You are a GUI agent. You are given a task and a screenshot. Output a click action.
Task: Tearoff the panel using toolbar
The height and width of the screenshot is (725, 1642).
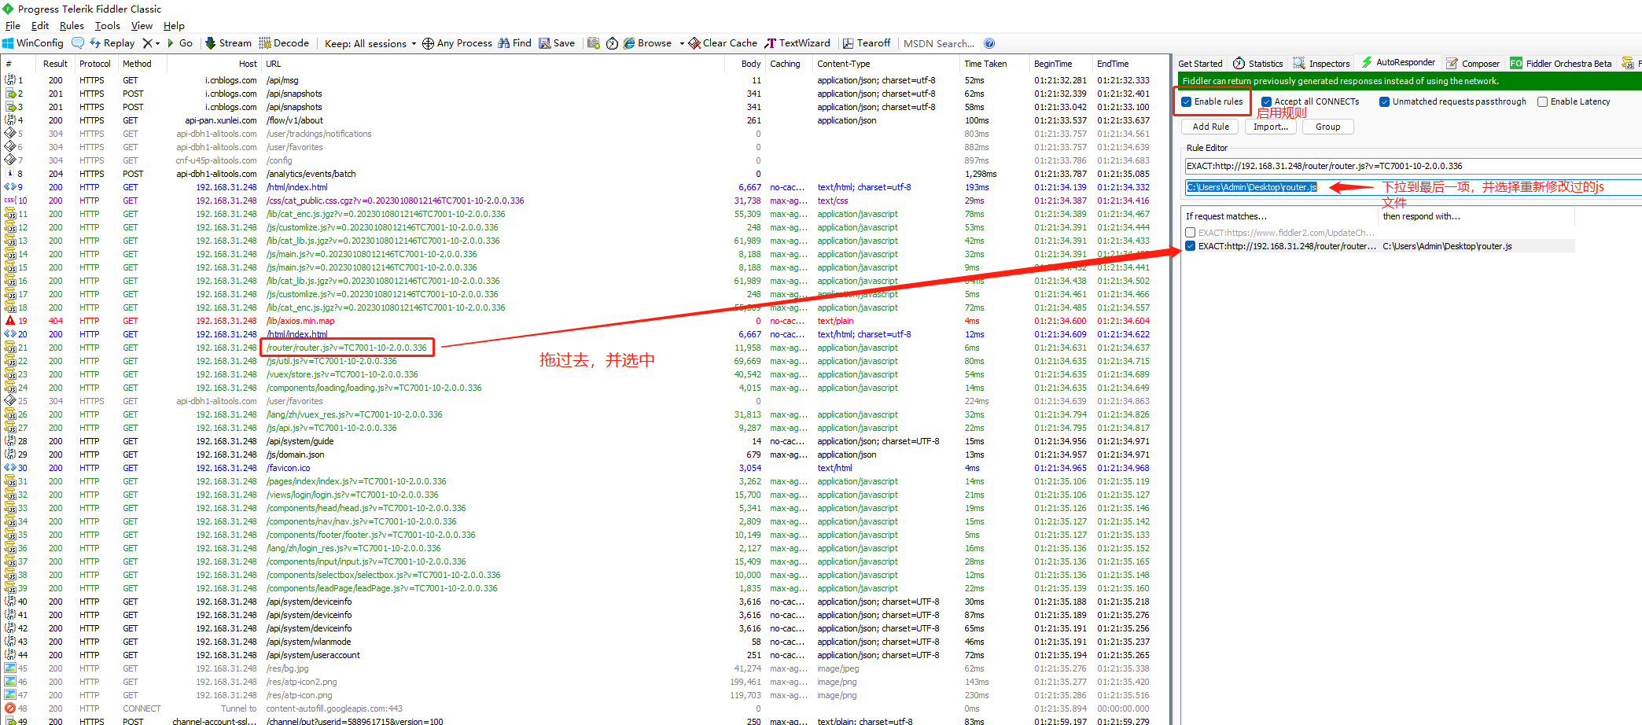point(867,43)
